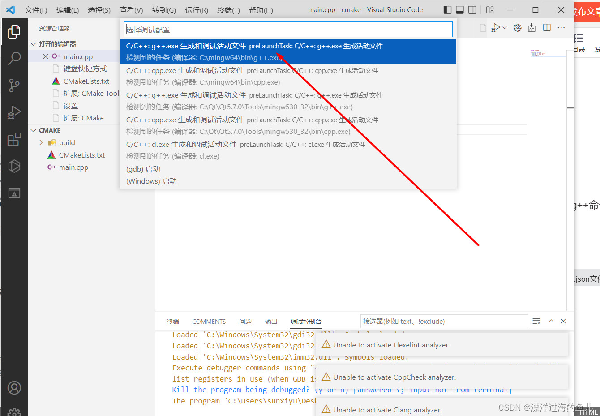Image resolution: width=600 pixels, height=416 pixels.
Task: Select the 调试控制台 tab
Action: [306, 322]
